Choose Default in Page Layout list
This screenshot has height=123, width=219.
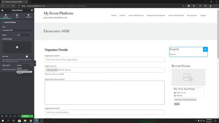(x=19, y=68)
